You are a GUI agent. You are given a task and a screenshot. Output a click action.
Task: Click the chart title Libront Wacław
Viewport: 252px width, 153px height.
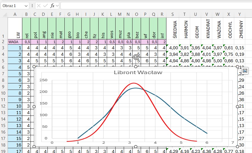click(x=138, y=72)
